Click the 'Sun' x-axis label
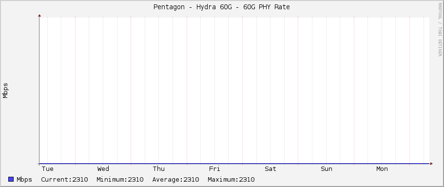Screen dimensions: 444x187 pos(326,169)
